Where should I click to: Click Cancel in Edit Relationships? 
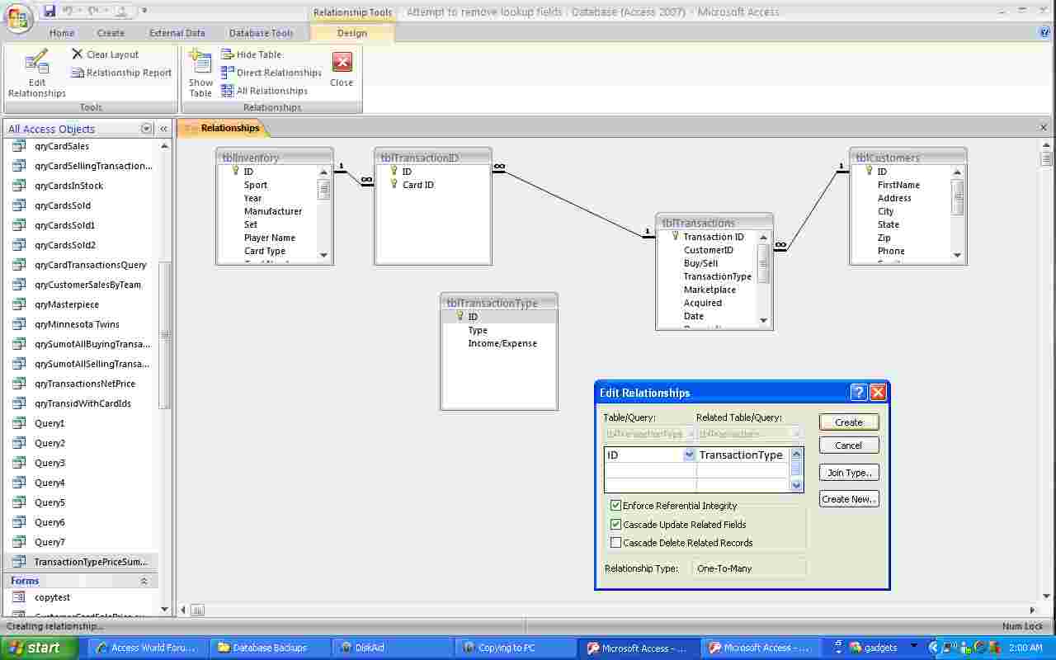tap(849, 445)
